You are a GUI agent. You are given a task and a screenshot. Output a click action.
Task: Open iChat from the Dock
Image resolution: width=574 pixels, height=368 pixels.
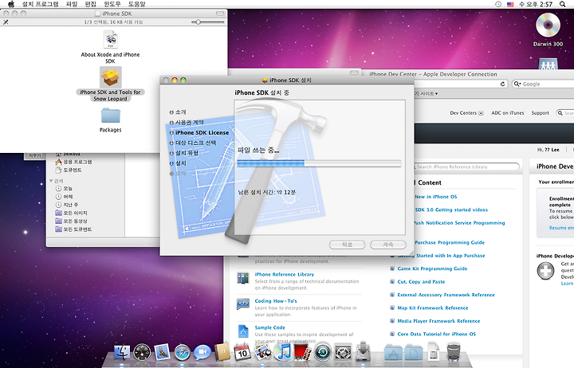point(202,352)
